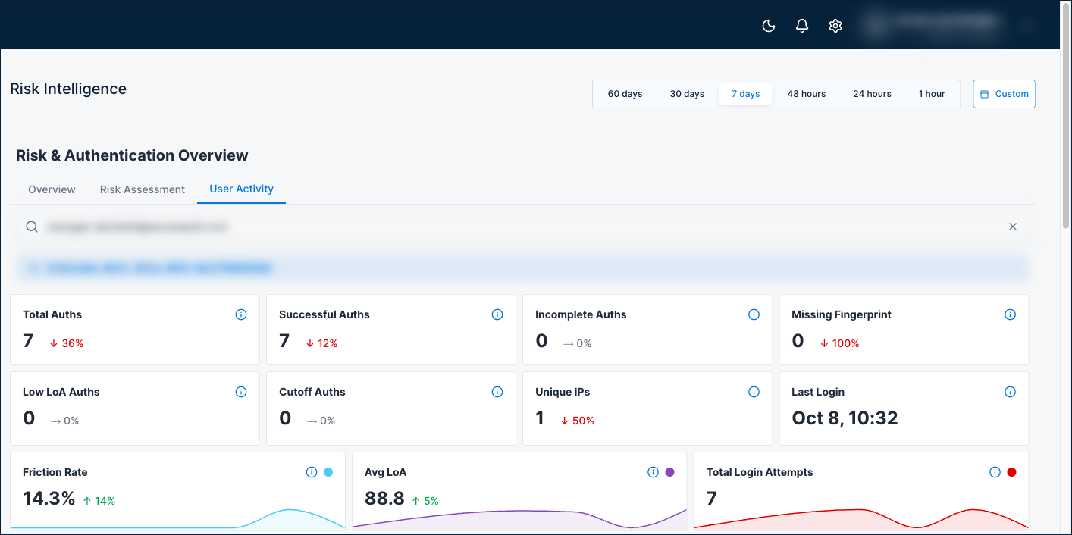Screen dimensions: 1072x535
Task: Switch to the Overview tab
Action: coord(52,189)
